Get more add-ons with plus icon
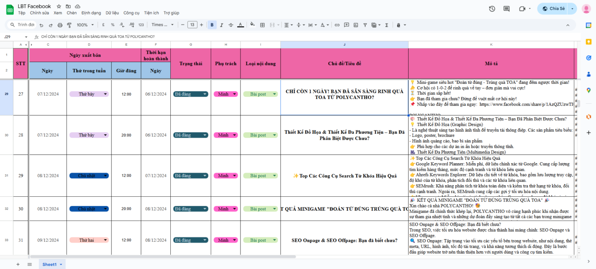The width and height of the screenshot is (596, 269). point(588,133)
